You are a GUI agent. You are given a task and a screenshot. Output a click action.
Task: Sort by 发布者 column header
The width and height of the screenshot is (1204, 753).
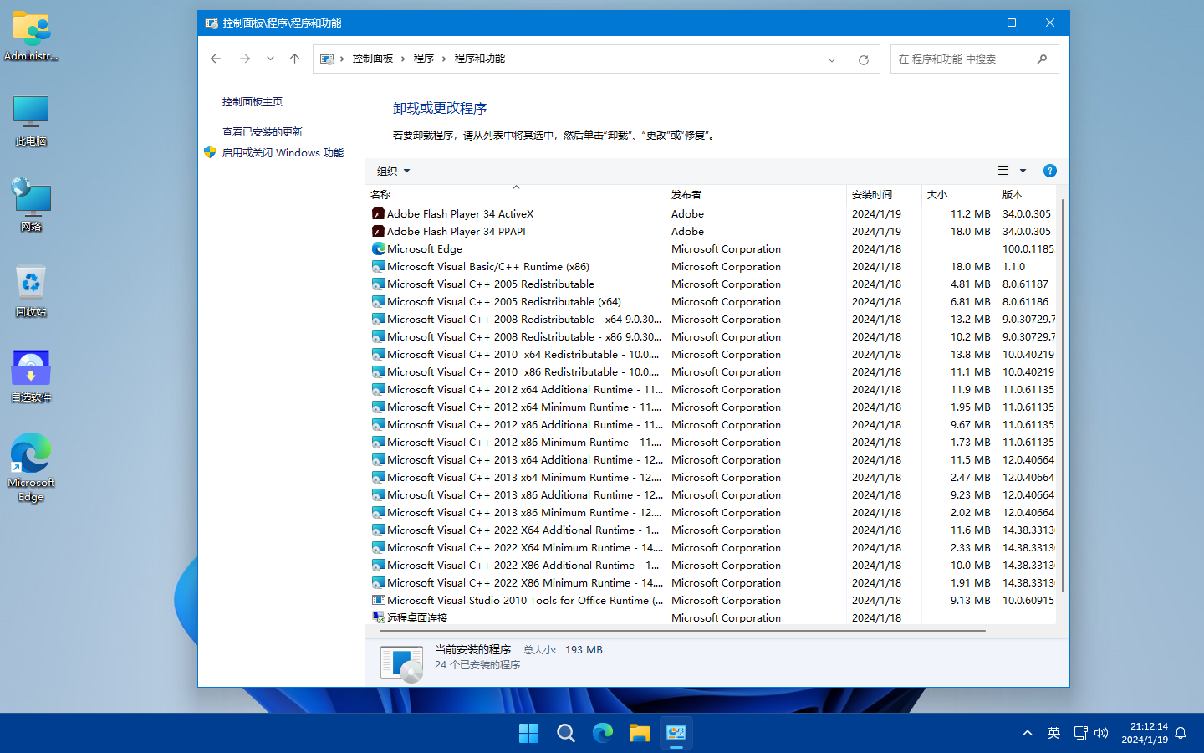point(756,194)
